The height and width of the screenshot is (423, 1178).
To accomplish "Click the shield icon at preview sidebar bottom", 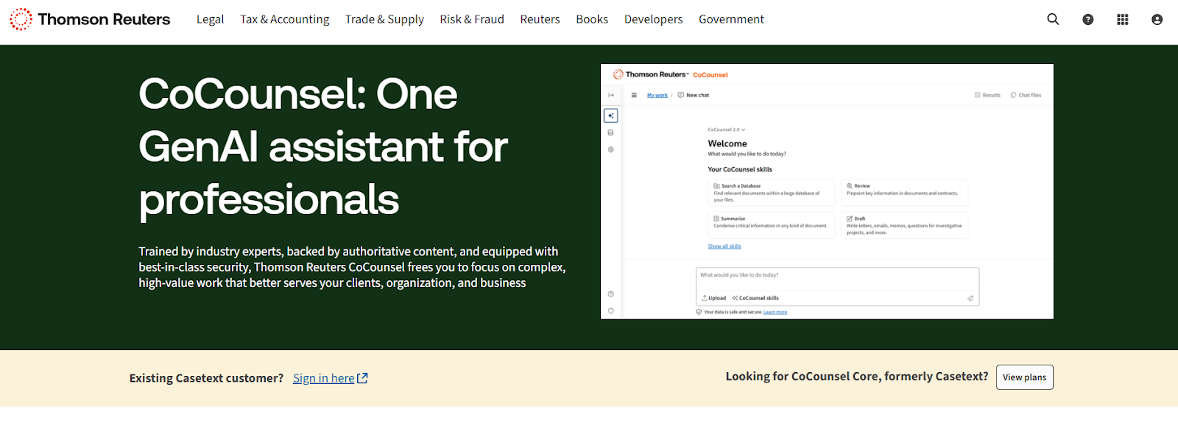I will click(x=610, y=310).
